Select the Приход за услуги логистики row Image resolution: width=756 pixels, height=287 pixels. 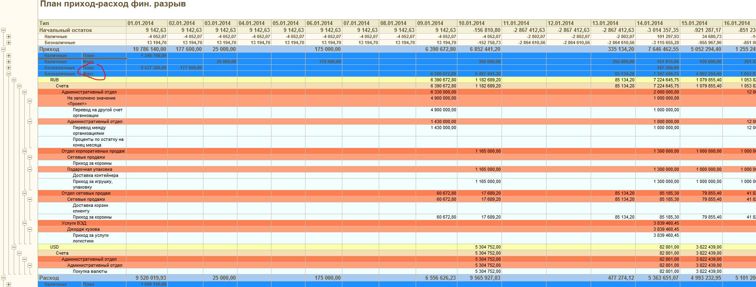pos(91,238)
